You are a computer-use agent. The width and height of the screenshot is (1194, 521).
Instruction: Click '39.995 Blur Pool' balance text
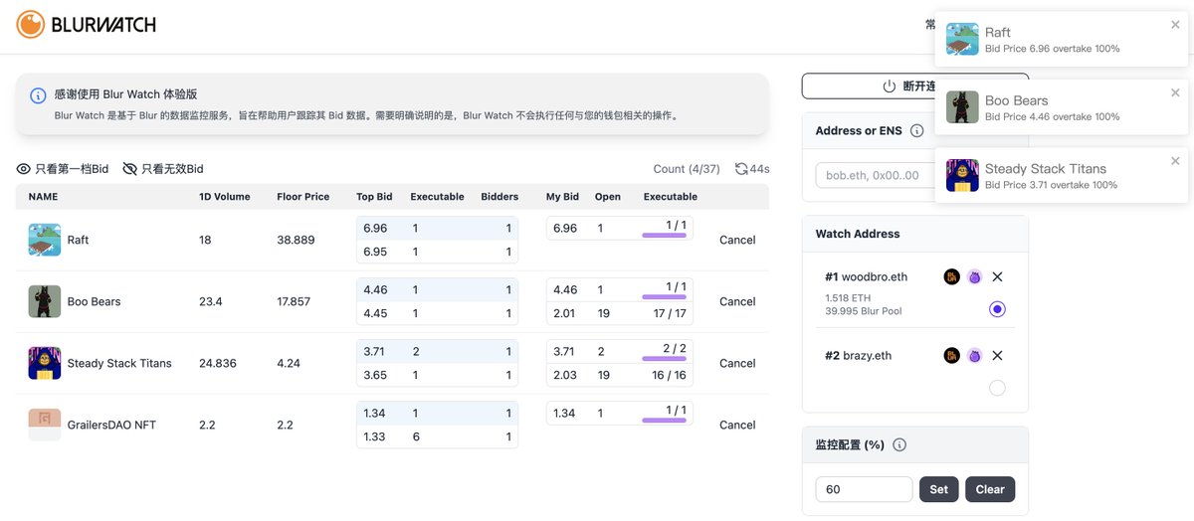(x=864, y=311)
